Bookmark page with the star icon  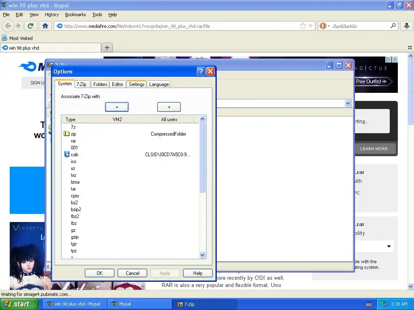(x=302, y=26)
